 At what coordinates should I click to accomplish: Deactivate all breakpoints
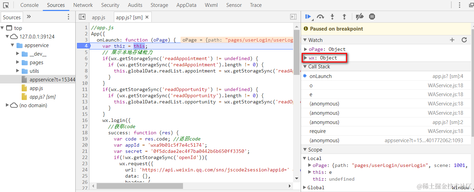(359, 16)
